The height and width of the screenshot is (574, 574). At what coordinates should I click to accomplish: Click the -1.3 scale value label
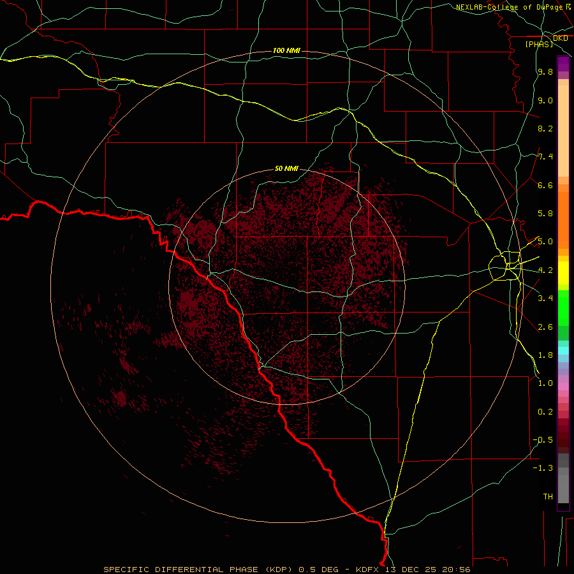[543, 468]
